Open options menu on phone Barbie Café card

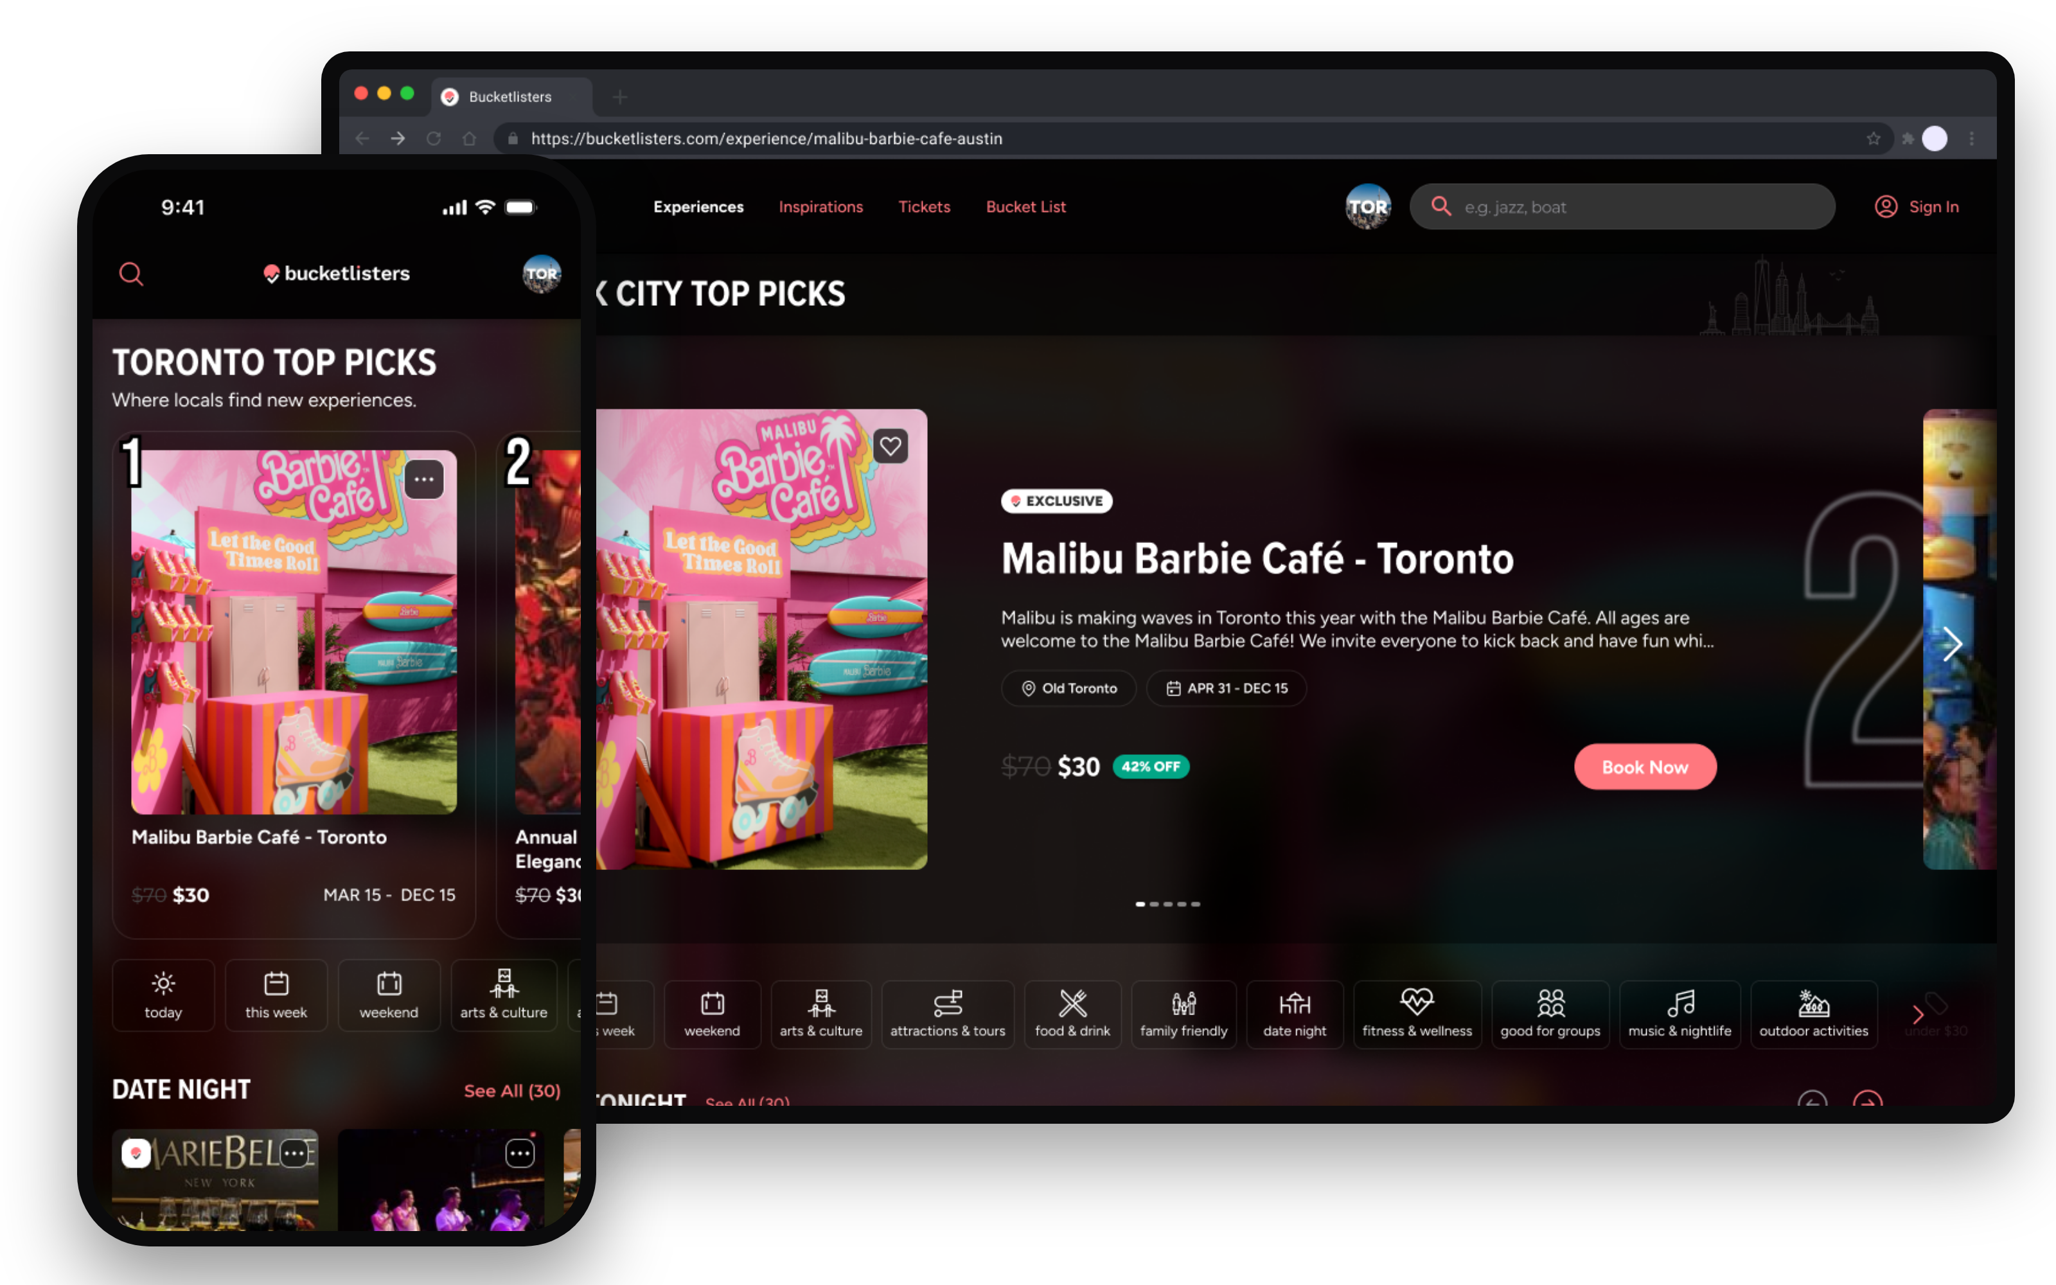coord(424,479)
